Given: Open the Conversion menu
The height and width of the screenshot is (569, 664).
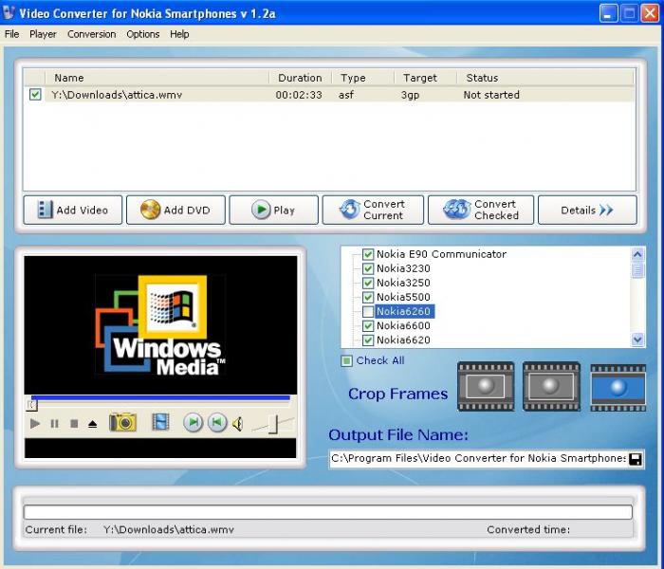Looking at the screenshot, I should click(x=91, y=34).
